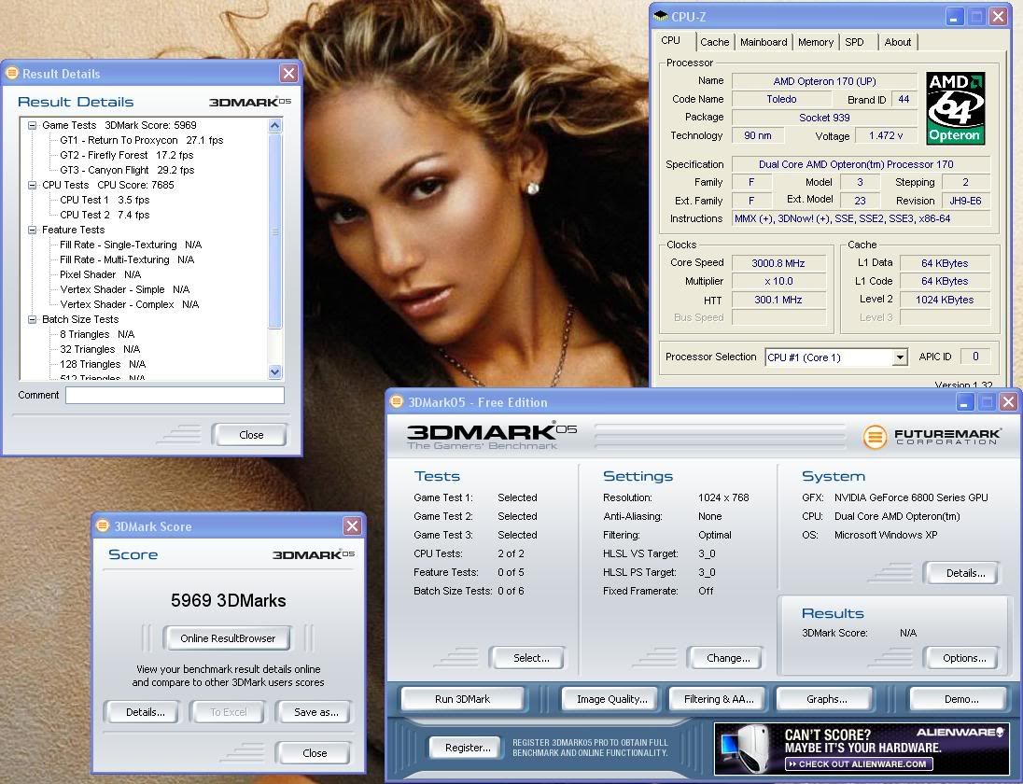Image resolution: width=1023 pixels, height=784 pixels.
Task: Open the Online ResultBrowser
Action: [228, 638]
